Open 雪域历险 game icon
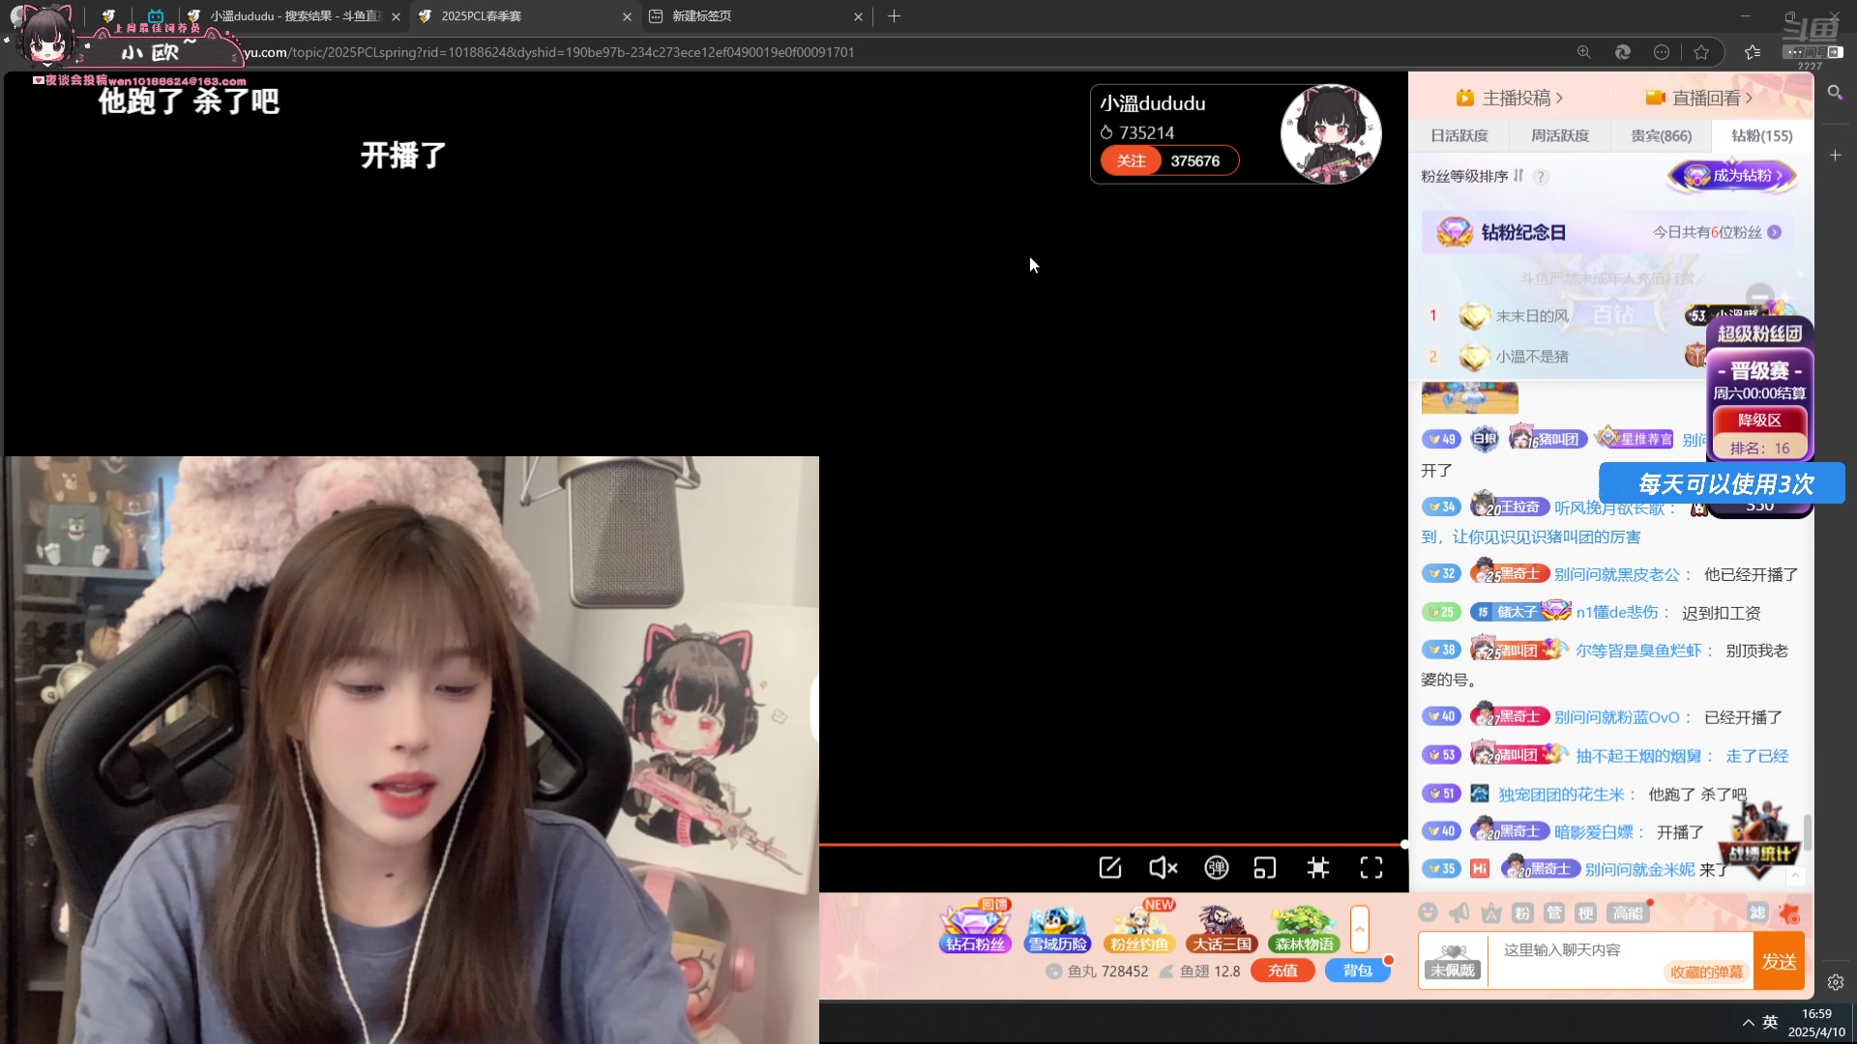The image size is (1857, 1044). pyautogui.click(x=1058, y=928)
